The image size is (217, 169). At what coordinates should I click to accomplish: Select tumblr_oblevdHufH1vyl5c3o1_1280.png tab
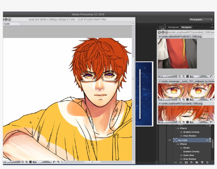click(x=180, y=37)
